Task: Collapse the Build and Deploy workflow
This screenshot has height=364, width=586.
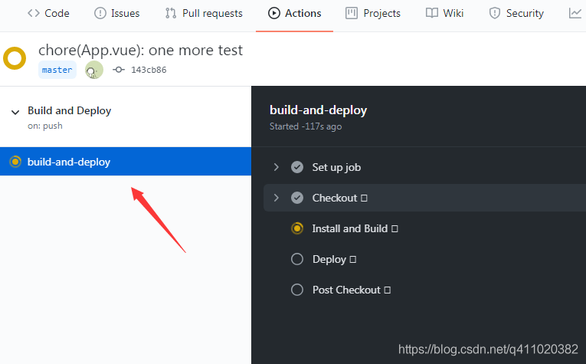Action: tap(15, 113)
